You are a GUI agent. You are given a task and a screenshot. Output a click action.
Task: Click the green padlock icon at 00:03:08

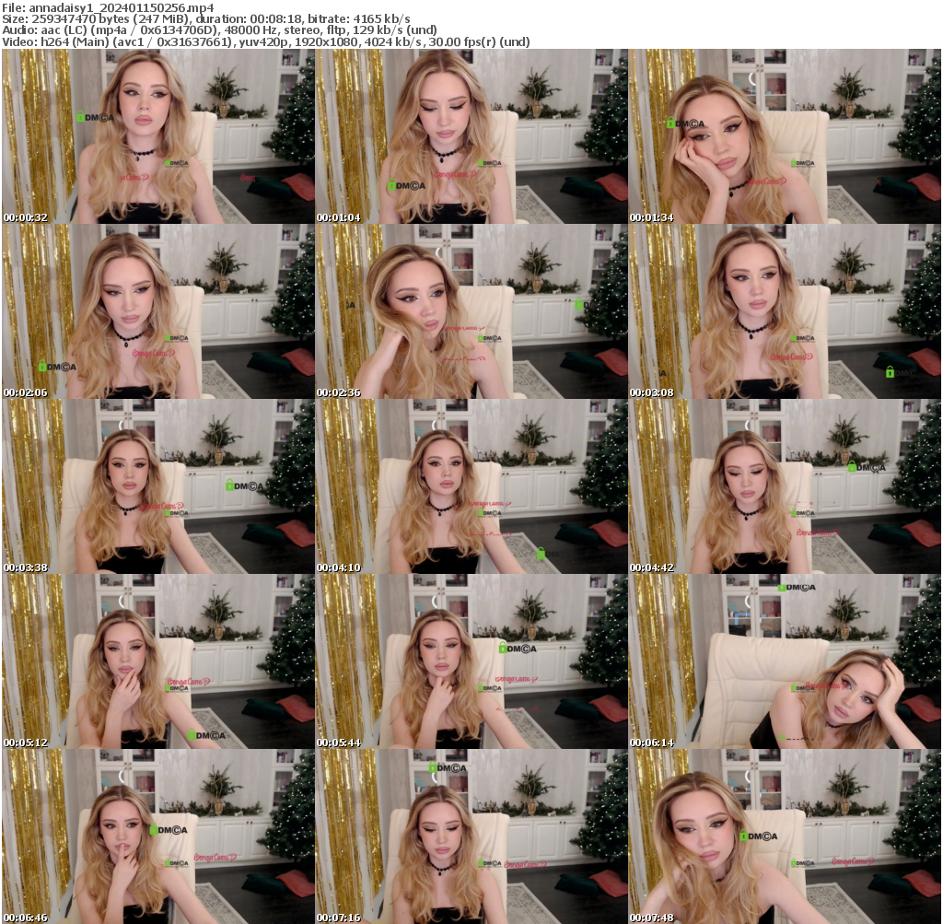891,373
